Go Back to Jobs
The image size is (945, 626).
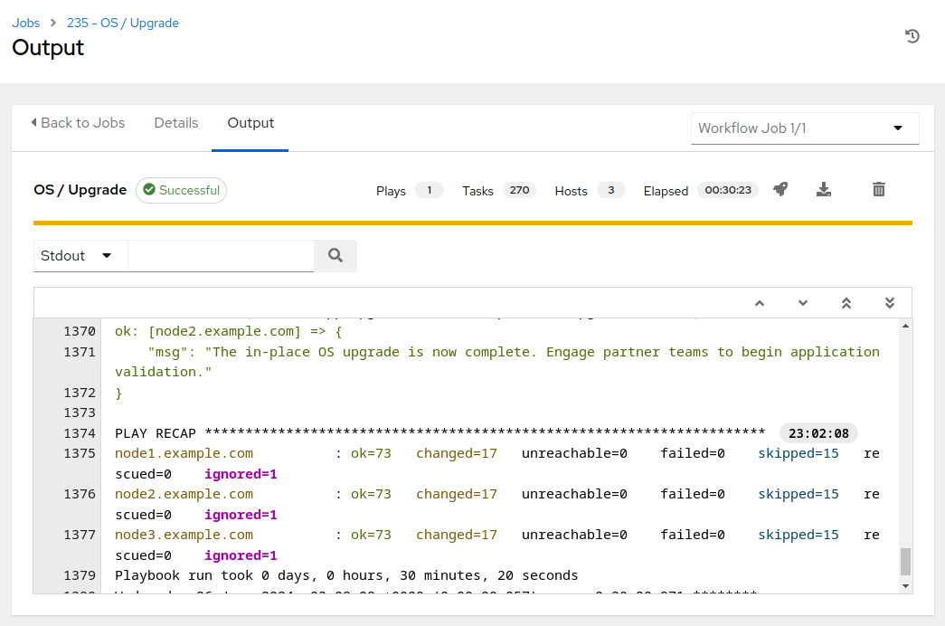(78, 123)
